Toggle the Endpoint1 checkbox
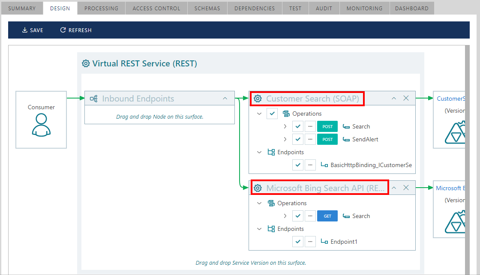This screenshot has height=275, width=480. coord(298,242)
